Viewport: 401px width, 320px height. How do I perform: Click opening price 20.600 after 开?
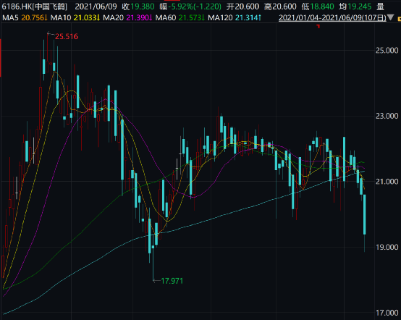tap(247, 7)
